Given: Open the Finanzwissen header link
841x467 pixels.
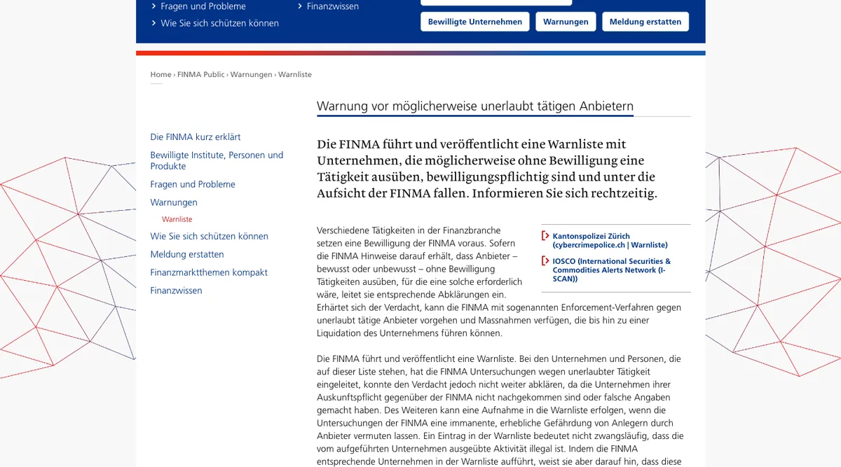Looking at the screenshot, I should [x=333, y=6].
